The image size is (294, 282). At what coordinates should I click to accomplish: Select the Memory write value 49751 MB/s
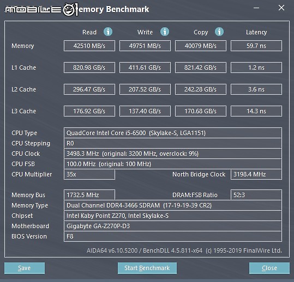click(145, 46)
